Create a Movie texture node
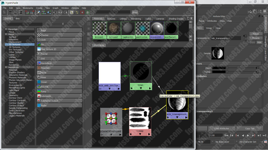This screenshot has width=268, height=150. [59, 73]
